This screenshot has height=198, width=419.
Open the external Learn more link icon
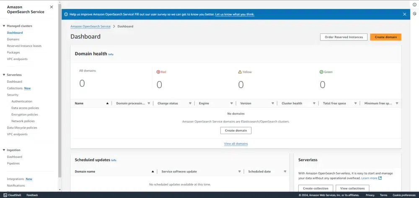380,178
